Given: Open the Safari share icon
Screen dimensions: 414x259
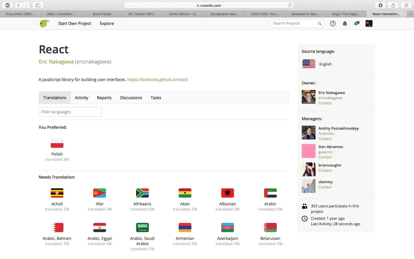Looking at the screenshot, I should click(x=393, y=5).
